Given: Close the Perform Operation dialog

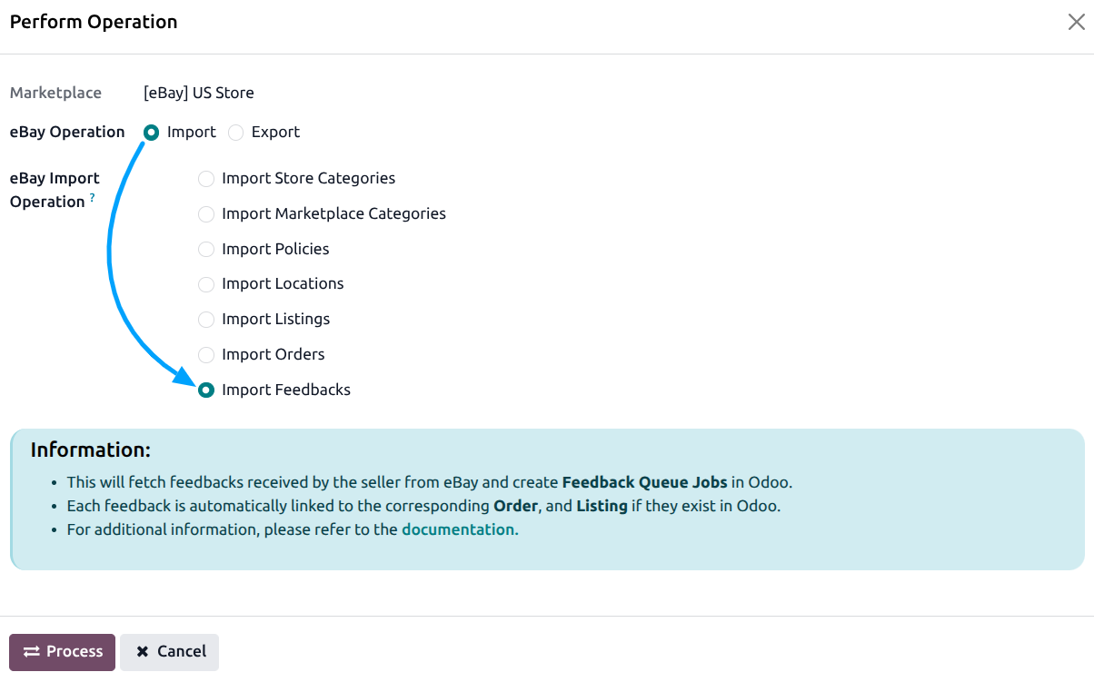Looking at the screenshot, I should pyautogui.click(x=1076, y=23).
